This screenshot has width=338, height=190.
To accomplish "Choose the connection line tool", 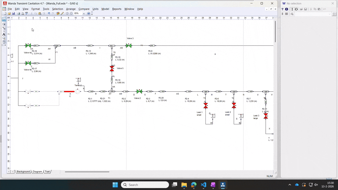I will coord(4,28).
